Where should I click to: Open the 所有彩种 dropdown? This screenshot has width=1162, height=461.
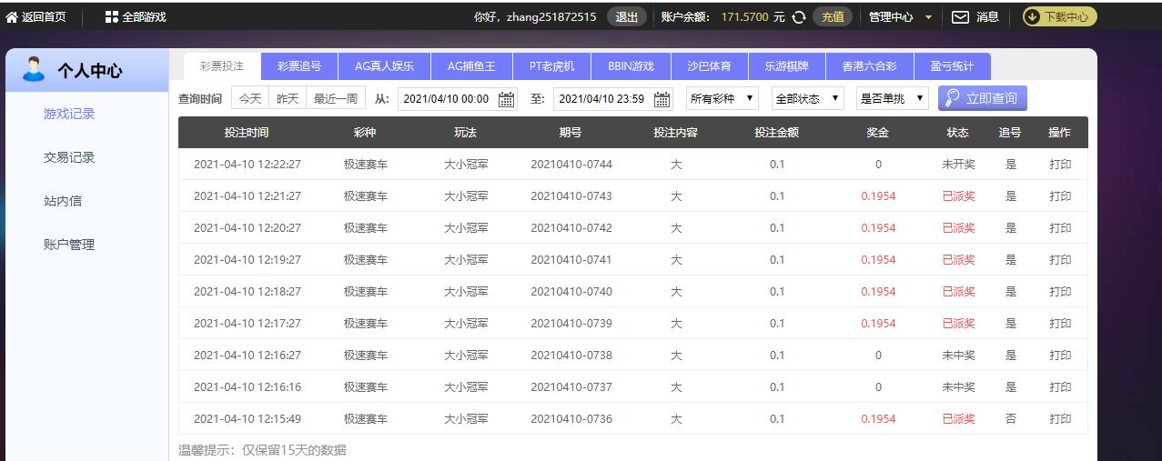pyautogui.click(x=722, y=98)
